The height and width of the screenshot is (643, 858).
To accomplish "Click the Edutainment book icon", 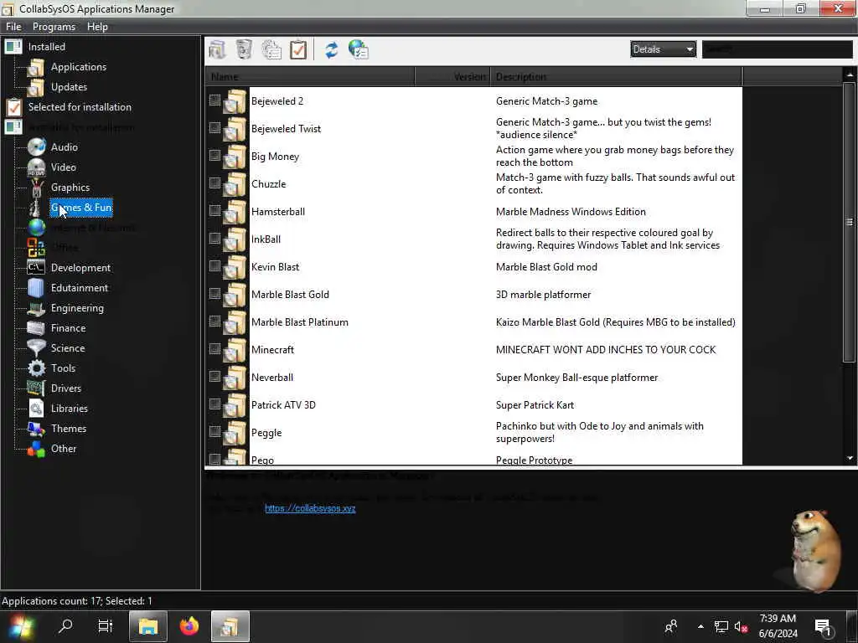I will [x=36, y=288].
